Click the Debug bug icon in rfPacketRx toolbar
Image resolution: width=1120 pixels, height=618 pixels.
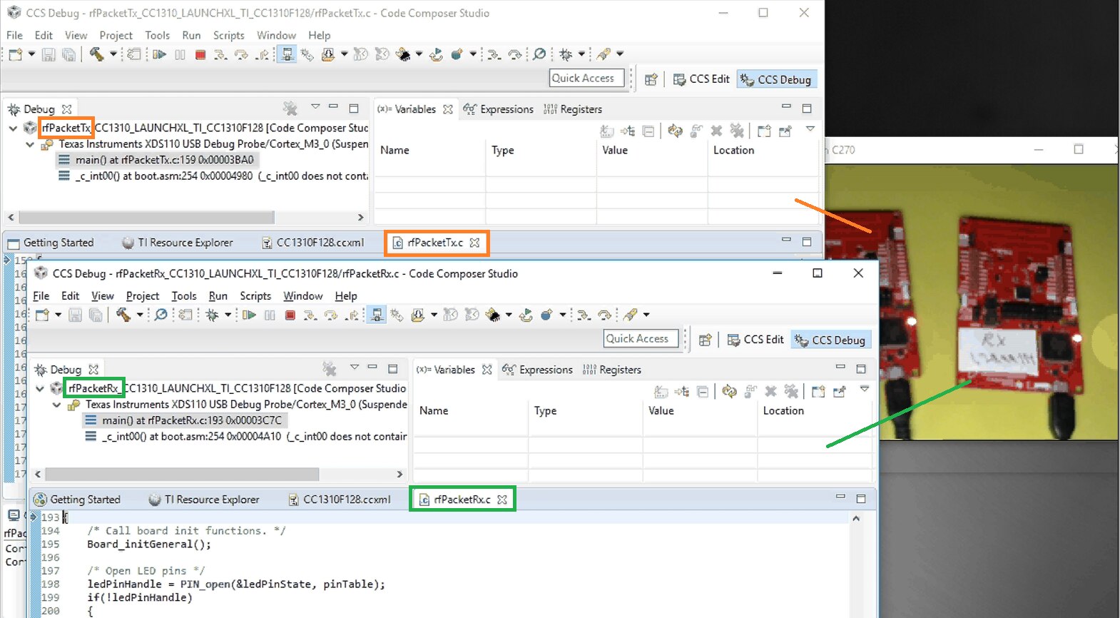tap(212, 315)
